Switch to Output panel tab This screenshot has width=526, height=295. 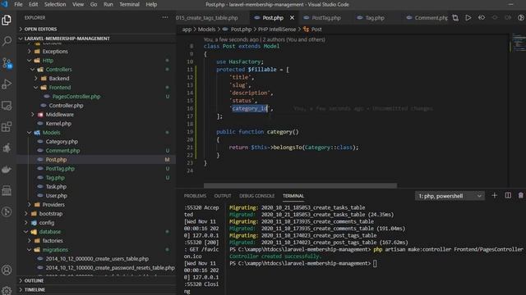pos(223,196)
